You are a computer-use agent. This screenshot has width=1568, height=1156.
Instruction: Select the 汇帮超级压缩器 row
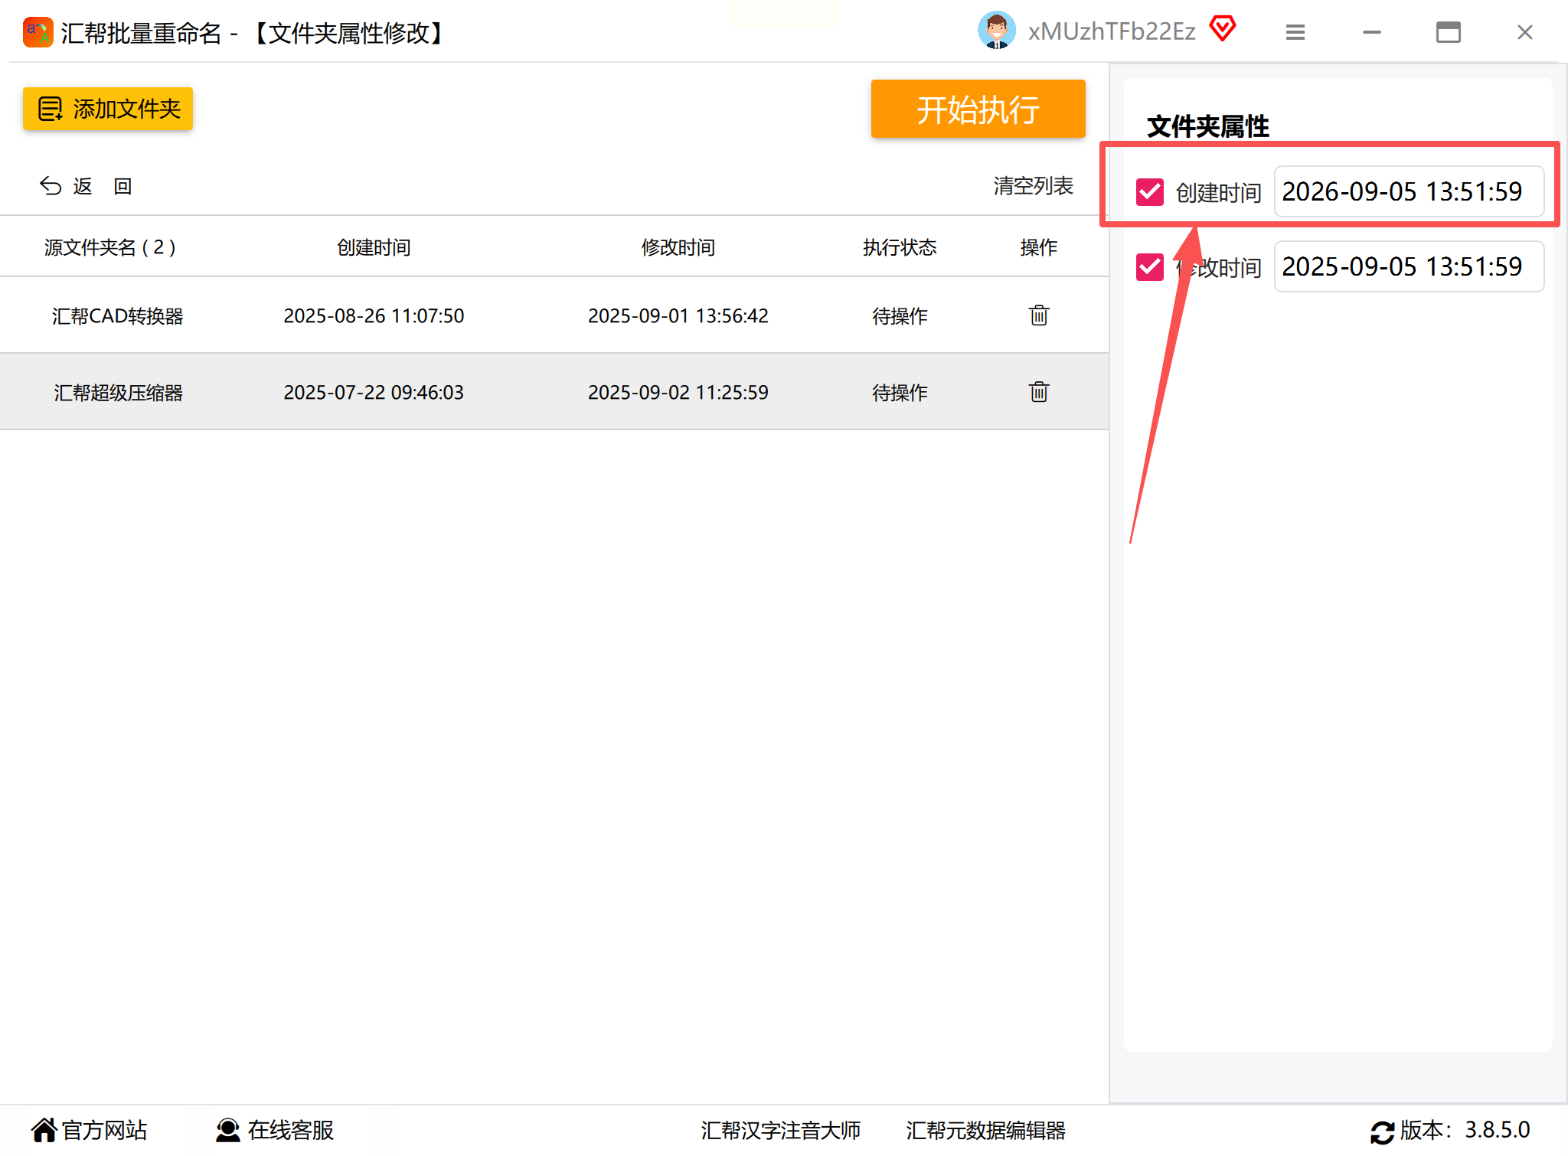(118, 392)
